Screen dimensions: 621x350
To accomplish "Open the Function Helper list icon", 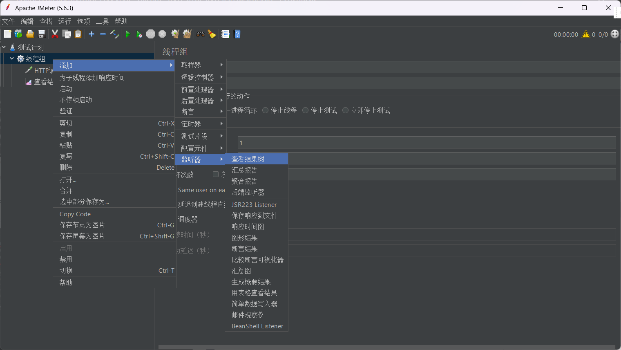I will pyautogui.click(x=225, y=34).
